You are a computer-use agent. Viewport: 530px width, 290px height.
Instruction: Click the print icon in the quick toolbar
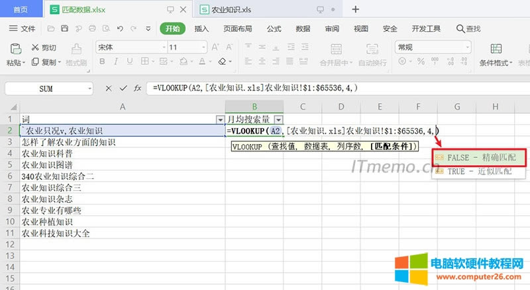click(x=92, y=28)
